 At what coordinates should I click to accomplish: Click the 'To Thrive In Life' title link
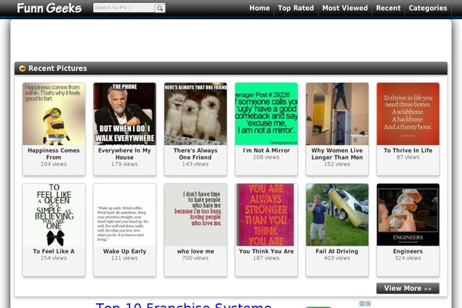coord(408,150)
